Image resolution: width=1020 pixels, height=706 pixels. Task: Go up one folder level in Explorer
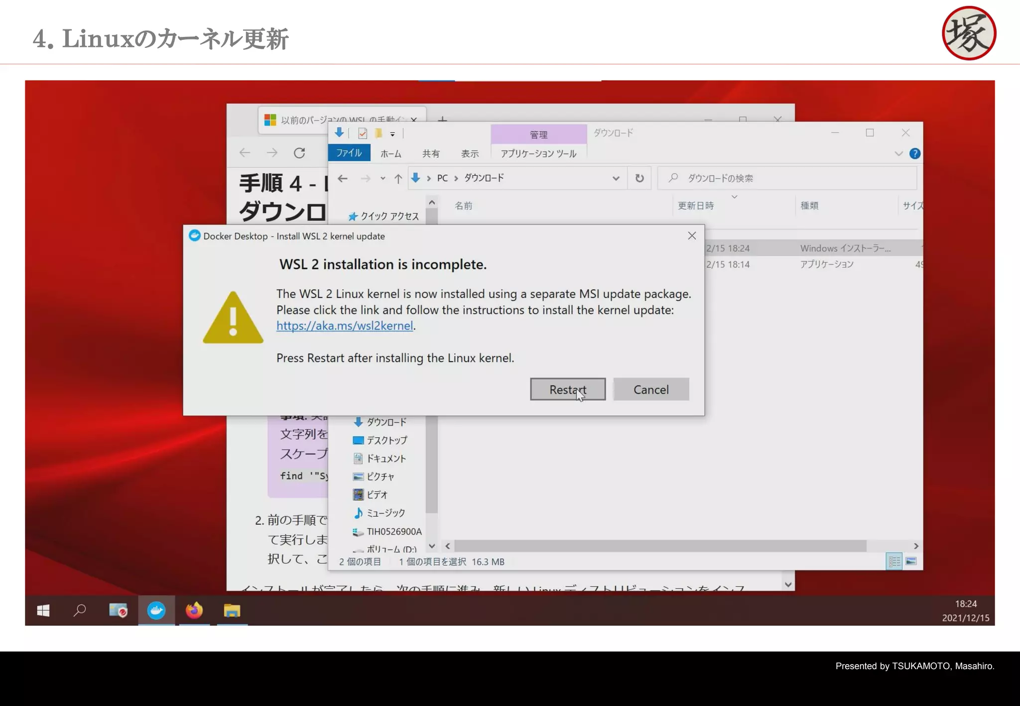click(x=398, y=178)
